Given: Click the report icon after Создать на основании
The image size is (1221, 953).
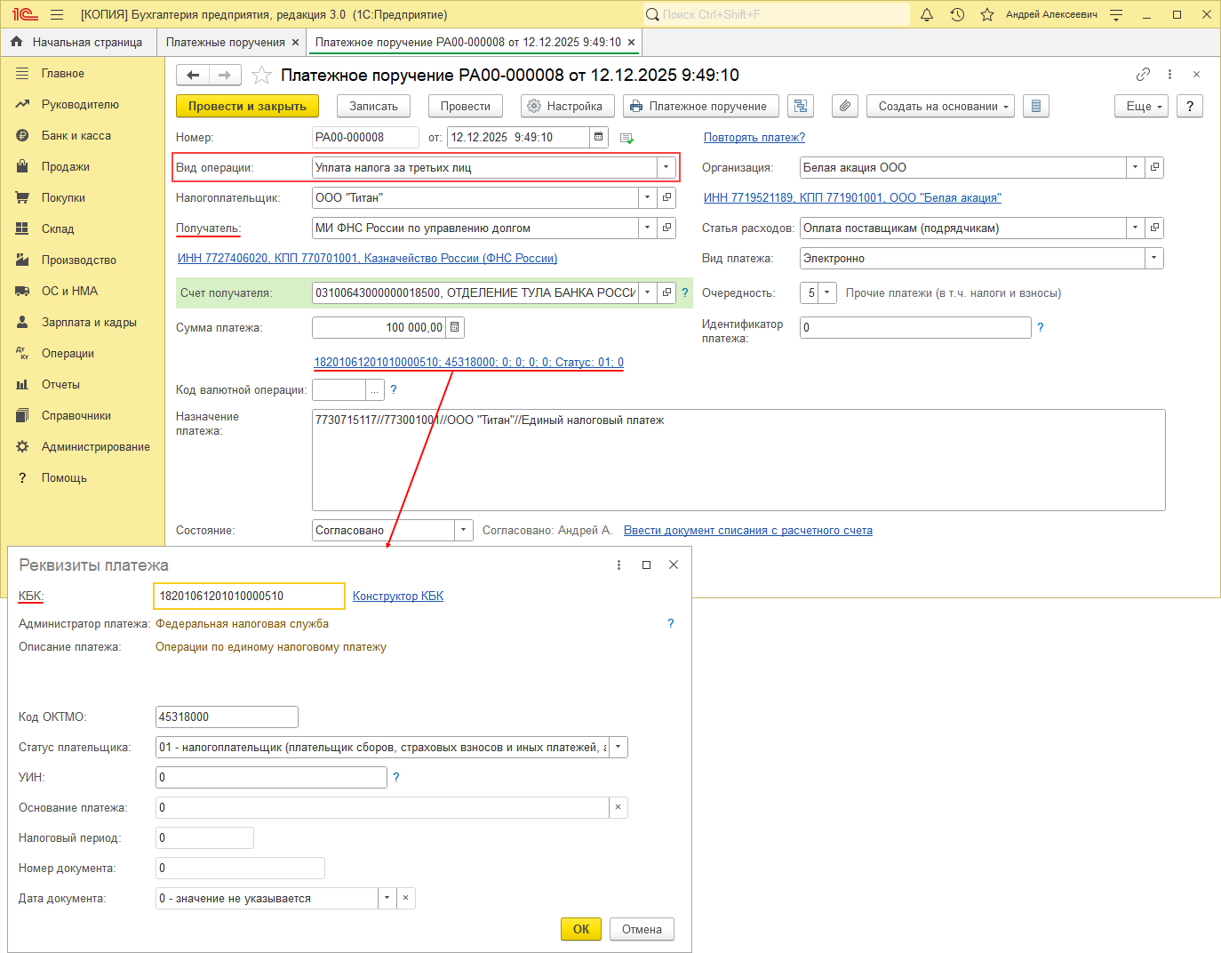Looking at the screenshot, I should pos(1036,106).
